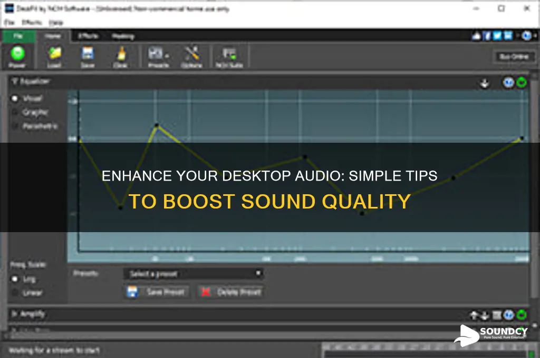This screenshot has height=358, width=540.
Task: Select the Linear frequency scale
Action: (15, 293)
